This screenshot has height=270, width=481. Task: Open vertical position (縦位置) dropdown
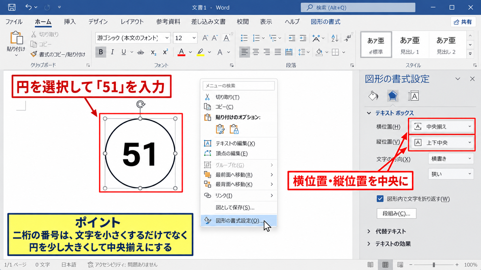tap(442, 142)
